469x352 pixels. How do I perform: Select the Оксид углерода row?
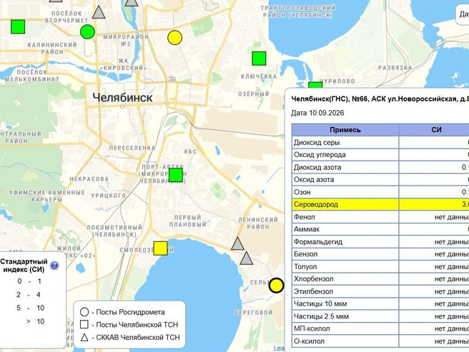[x=380, y=155]
